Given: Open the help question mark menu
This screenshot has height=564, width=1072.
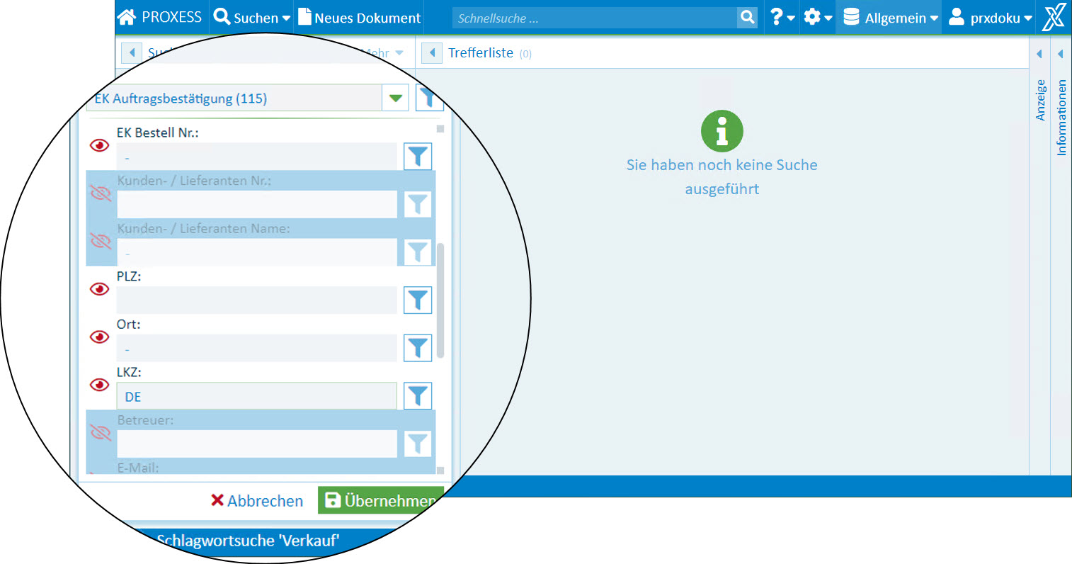Looking at the screenshot, I should [782, 18].
